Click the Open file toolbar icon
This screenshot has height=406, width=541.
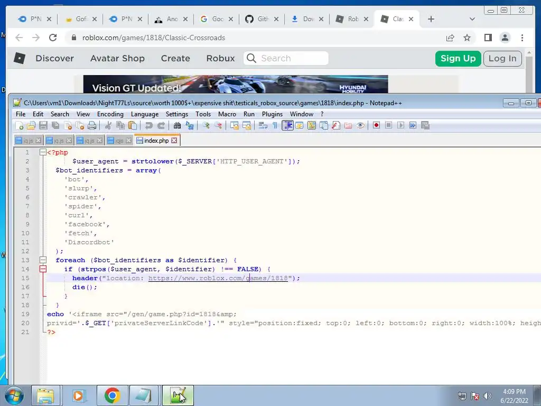pos(31,126)
